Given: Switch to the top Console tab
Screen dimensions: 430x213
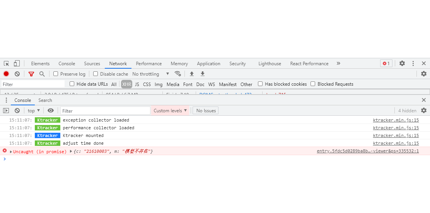Looking at the screenshot, I should pyautogui.click(x=67, y=64).
